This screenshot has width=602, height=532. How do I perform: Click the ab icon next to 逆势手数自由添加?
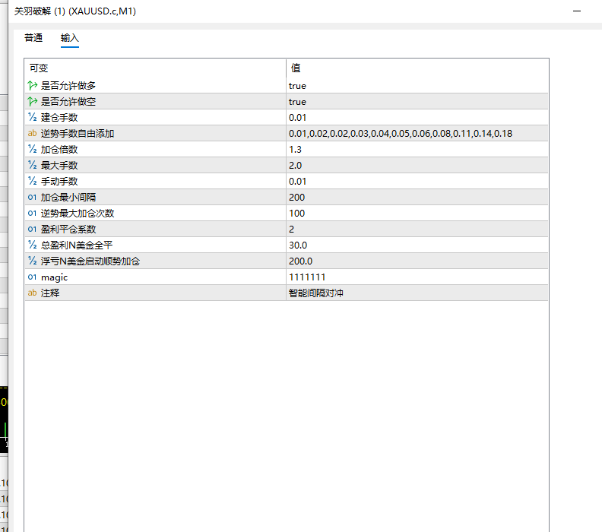tap(32, 133)
